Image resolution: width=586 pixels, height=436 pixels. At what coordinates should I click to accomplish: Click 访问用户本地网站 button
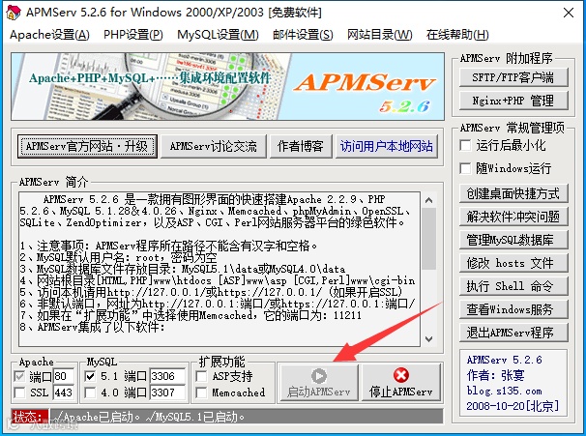(387, 146)
